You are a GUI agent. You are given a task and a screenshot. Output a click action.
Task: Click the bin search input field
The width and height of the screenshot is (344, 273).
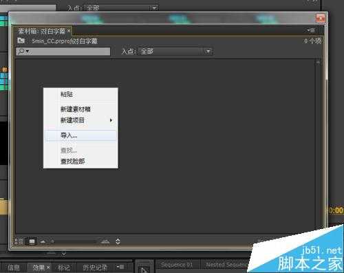click(63, 52)
